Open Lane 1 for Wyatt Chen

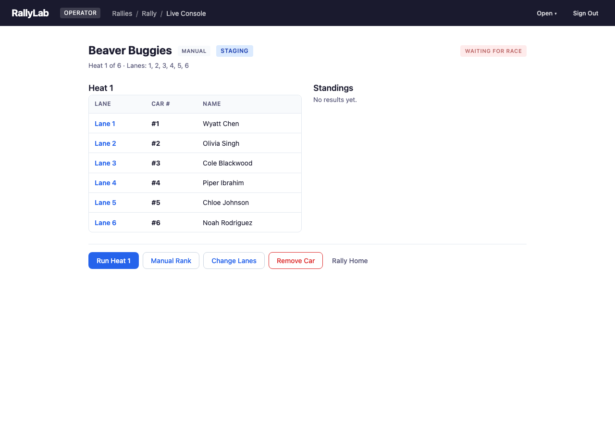105,124
